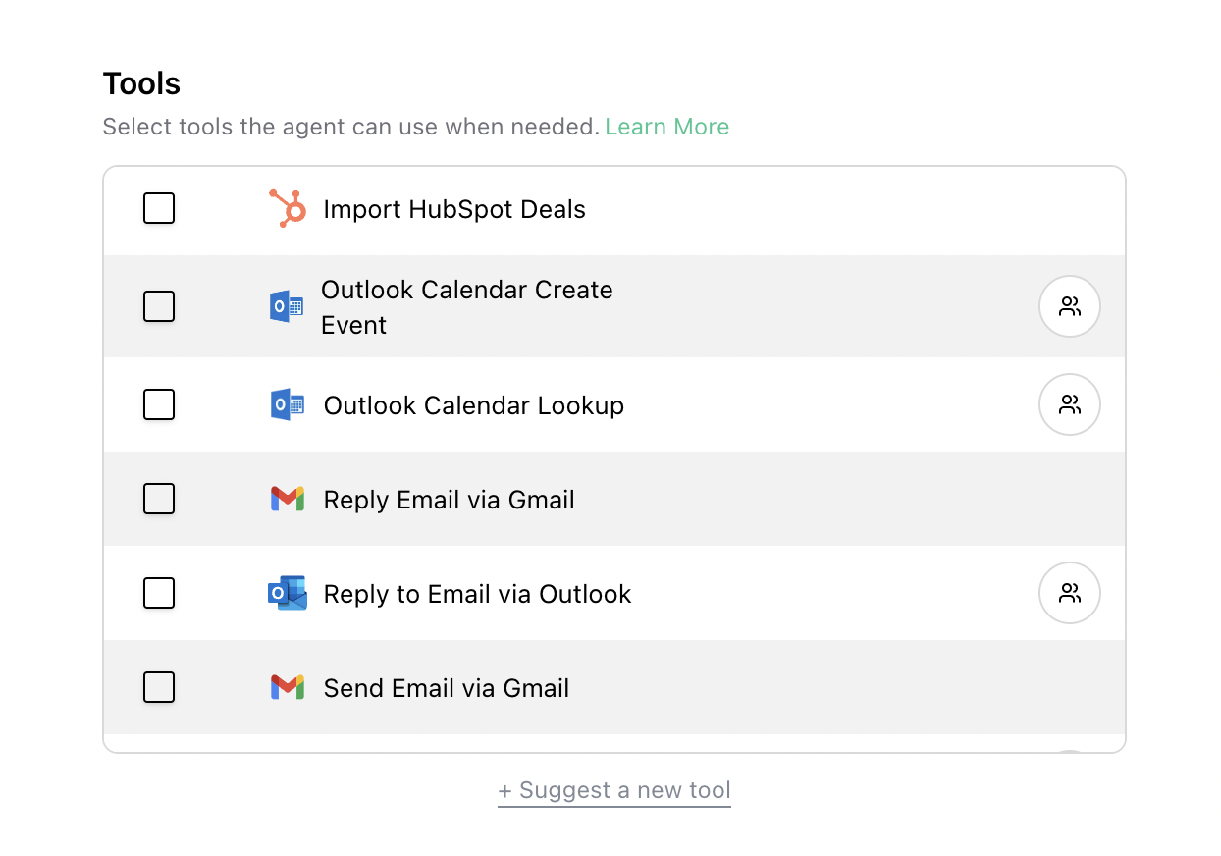Select the Reply Email via Gmail checkbox

pyautogui.click(x=159, y=499)
